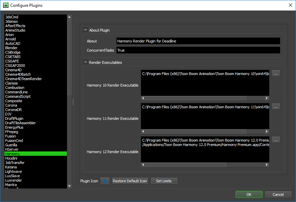
Task: Browse for Harmony 11 render executable
Action: click(x=276, y=107)
